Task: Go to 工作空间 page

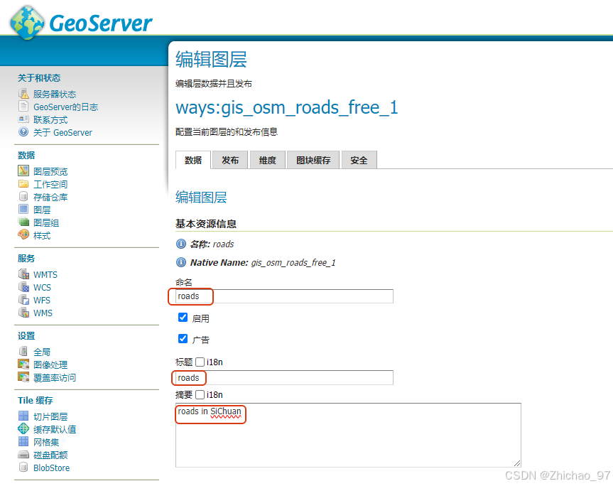Action: coord(50,185)
